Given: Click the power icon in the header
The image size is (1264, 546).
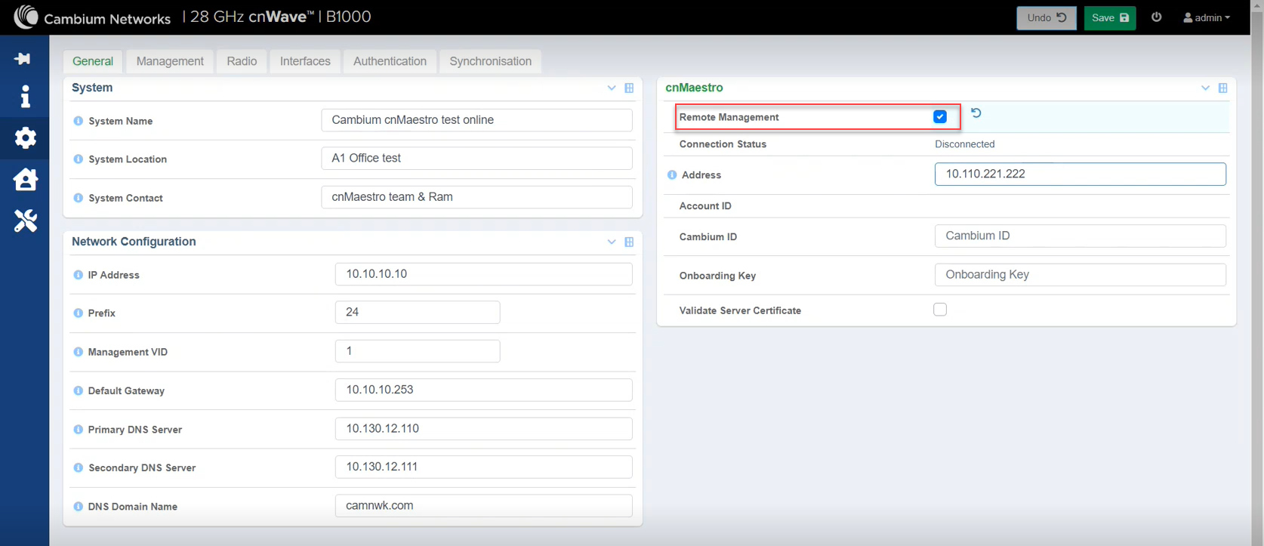Looking at the screenshot, I should pyautogui.click(x=1156, y=17).
